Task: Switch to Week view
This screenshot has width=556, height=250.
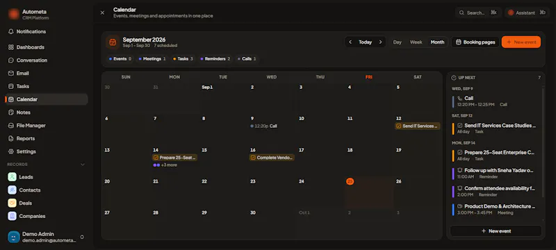Action: (416, 42)
